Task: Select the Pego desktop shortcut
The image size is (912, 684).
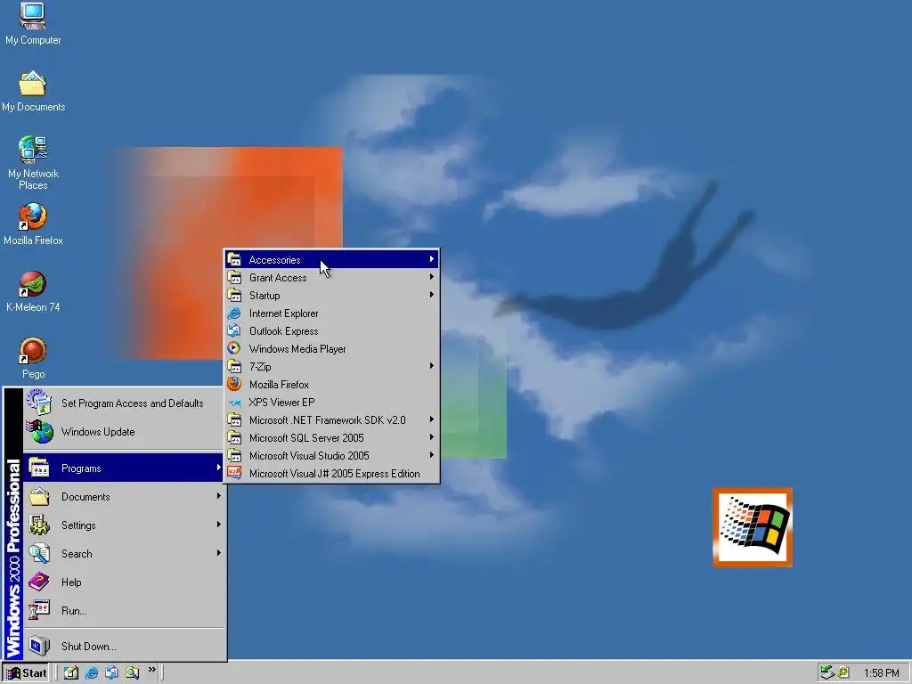Action: coord(33,358)
